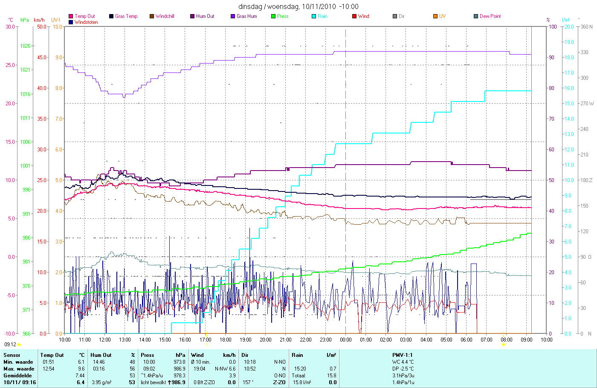
Task: Click the Gras Temp legend square
Action: (x=111, y=16)
